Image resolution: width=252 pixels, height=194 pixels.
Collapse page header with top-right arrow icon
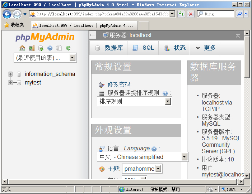(238, 35)
